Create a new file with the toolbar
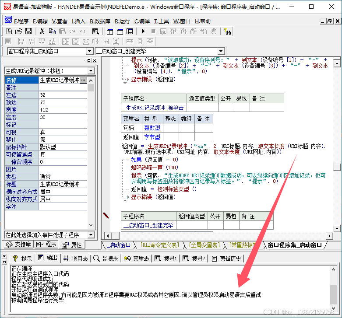The width and height of the screenshot is (342, 318). click(9, 31)
